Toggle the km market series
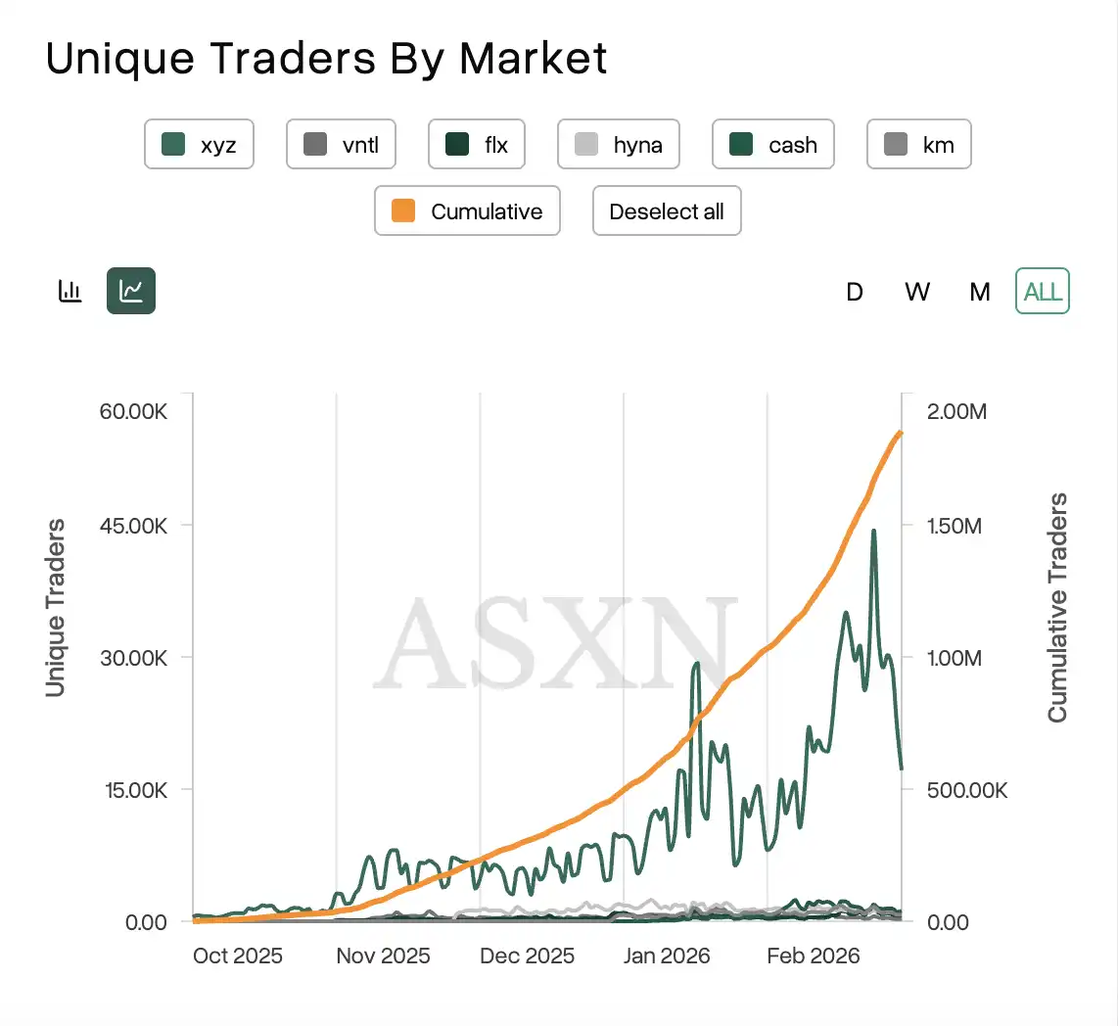The width and height of the screenshot is (1118, 1026). 918,145
